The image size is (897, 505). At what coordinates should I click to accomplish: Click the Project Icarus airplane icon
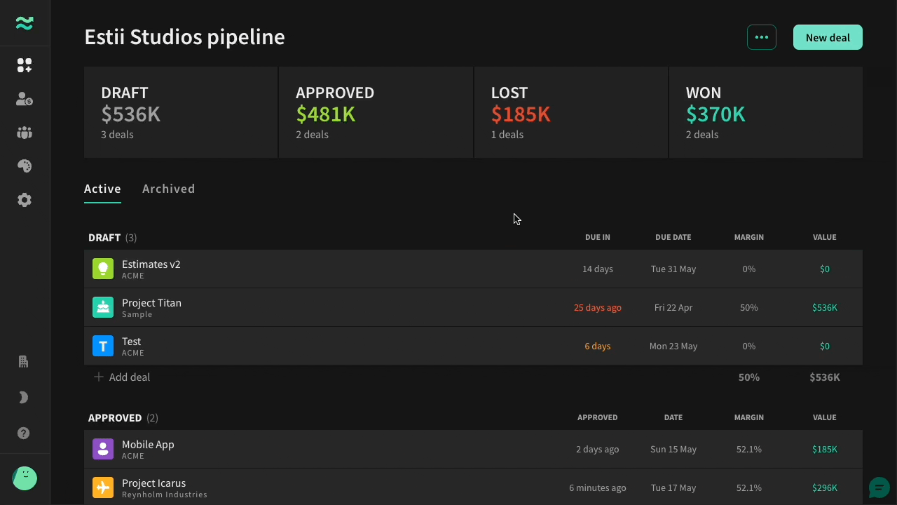[x=103, y=487]
